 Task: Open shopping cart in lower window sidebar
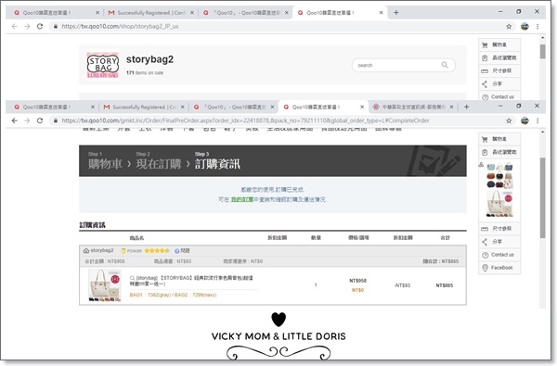coord(499,139)
